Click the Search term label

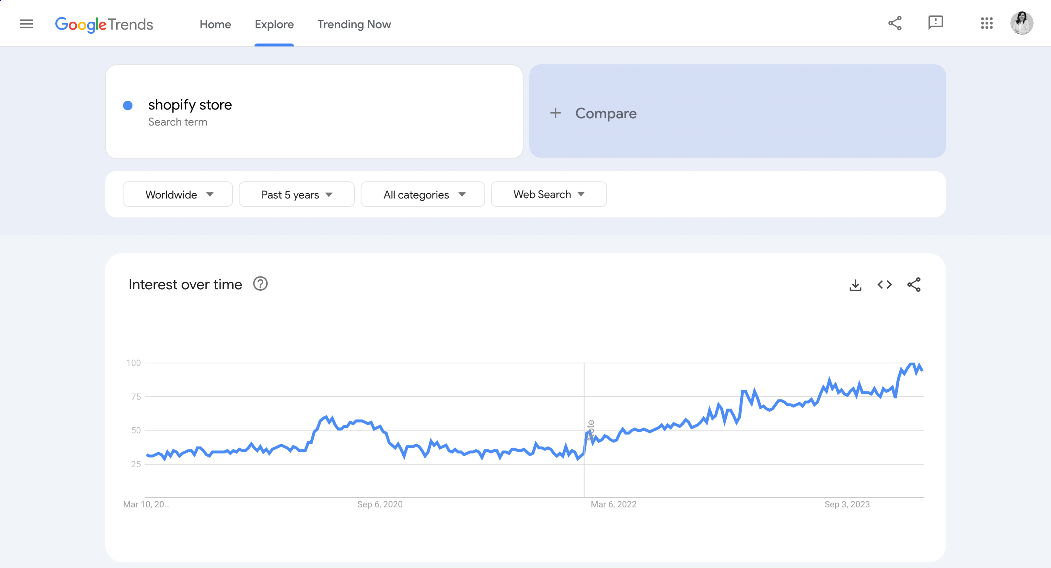pos(177,122)
